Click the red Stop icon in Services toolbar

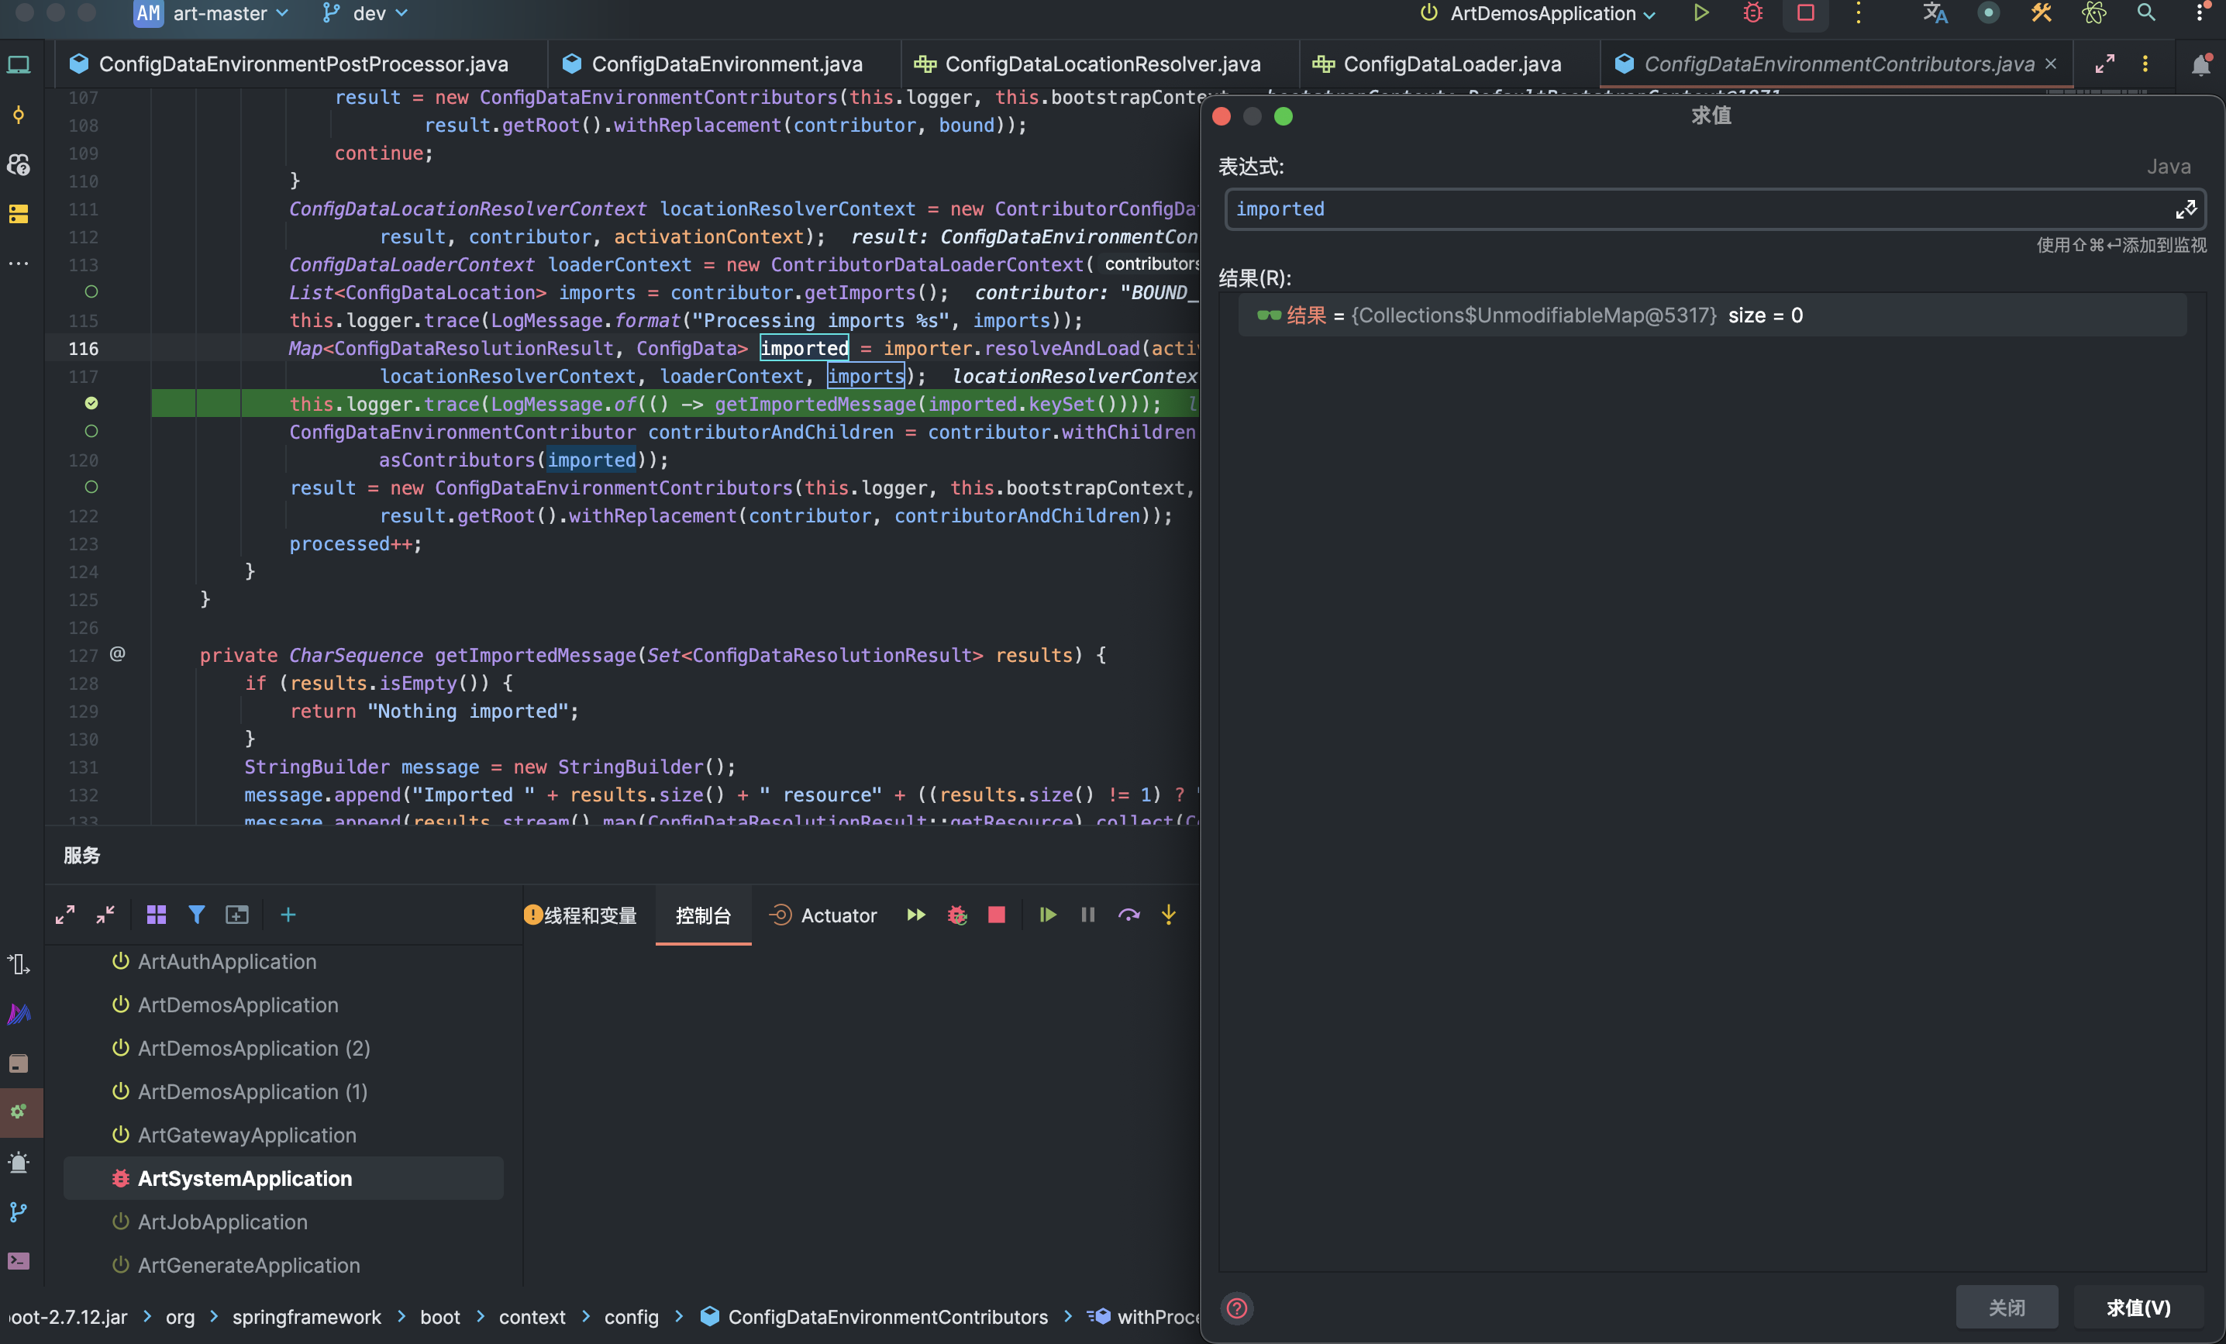pos(997,915)
